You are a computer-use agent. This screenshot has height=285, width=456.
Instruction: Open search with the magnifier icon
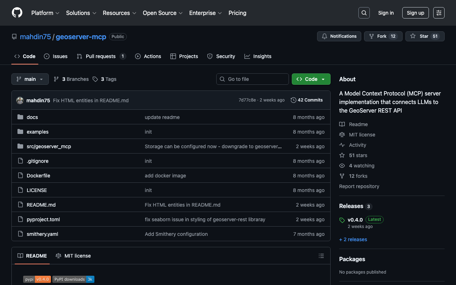pos(364,13)
